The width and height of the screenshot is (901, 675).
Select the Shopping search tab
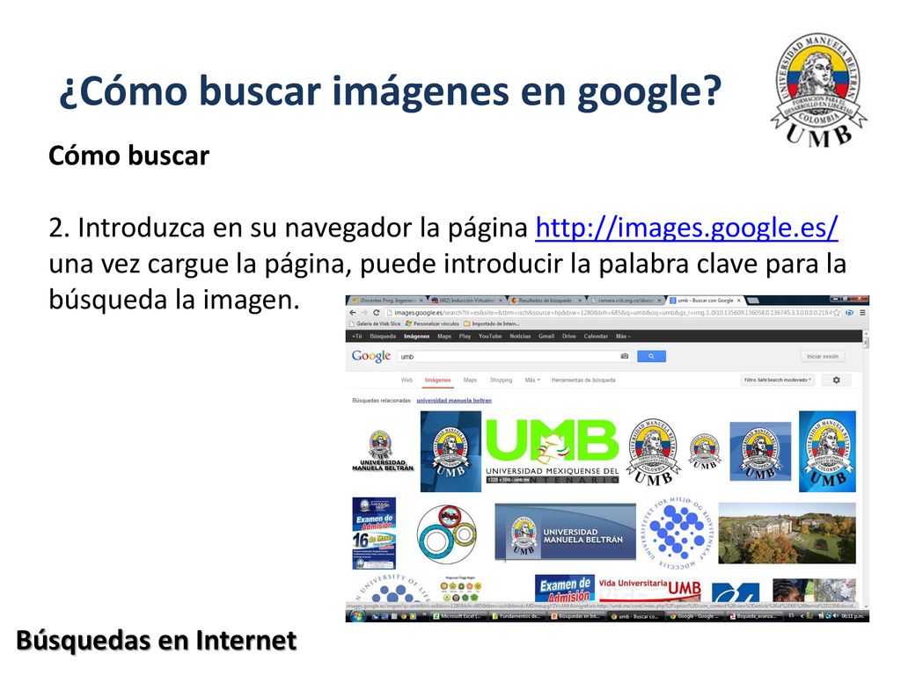point(501,380)
